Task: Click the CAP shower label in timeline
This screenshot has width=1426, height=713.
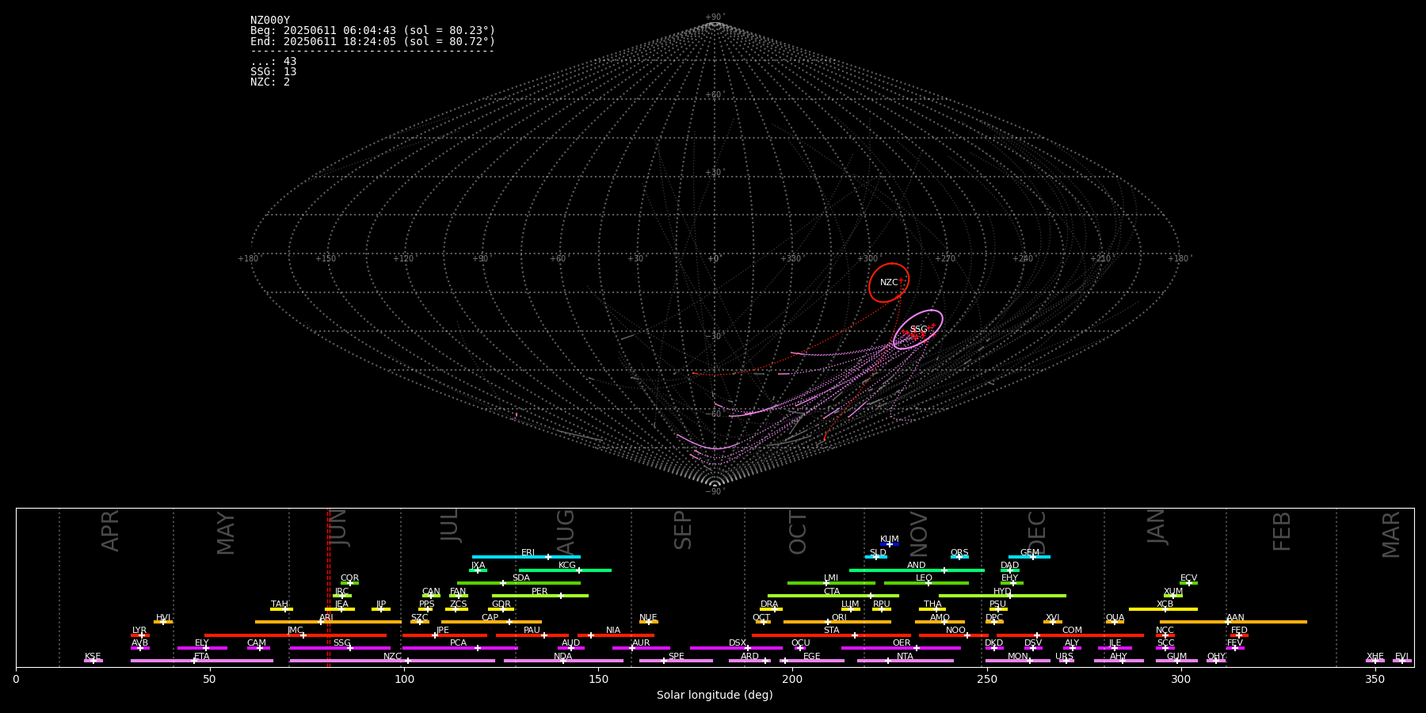Action: [490, 618]
